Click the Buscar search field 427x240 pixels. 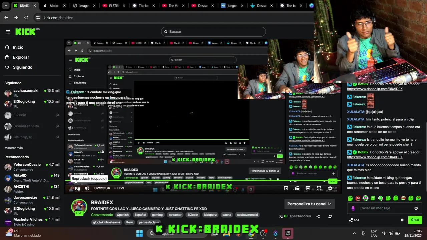coord(213,32)
